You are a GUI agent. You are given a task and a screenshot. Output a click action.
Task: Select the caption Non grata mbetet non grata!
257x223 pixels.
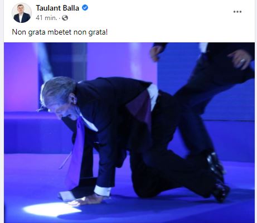[x=60, y=32]
